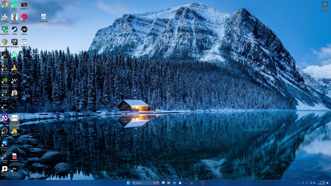Select the NVDA desktop shortcut
331x186 pixels.
pos(5,119)
